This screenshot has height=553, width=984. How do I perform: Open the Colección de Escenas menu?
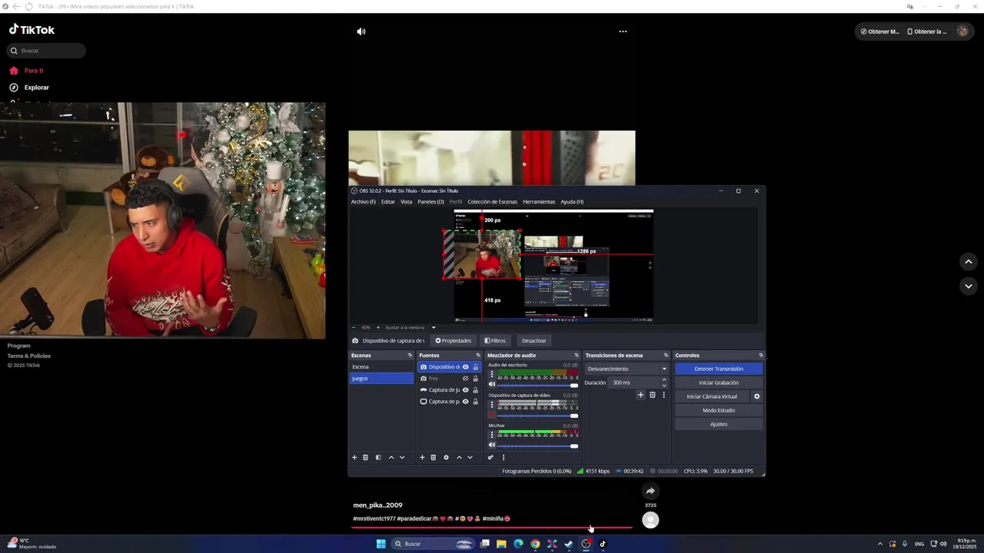[x=492, y=201]
